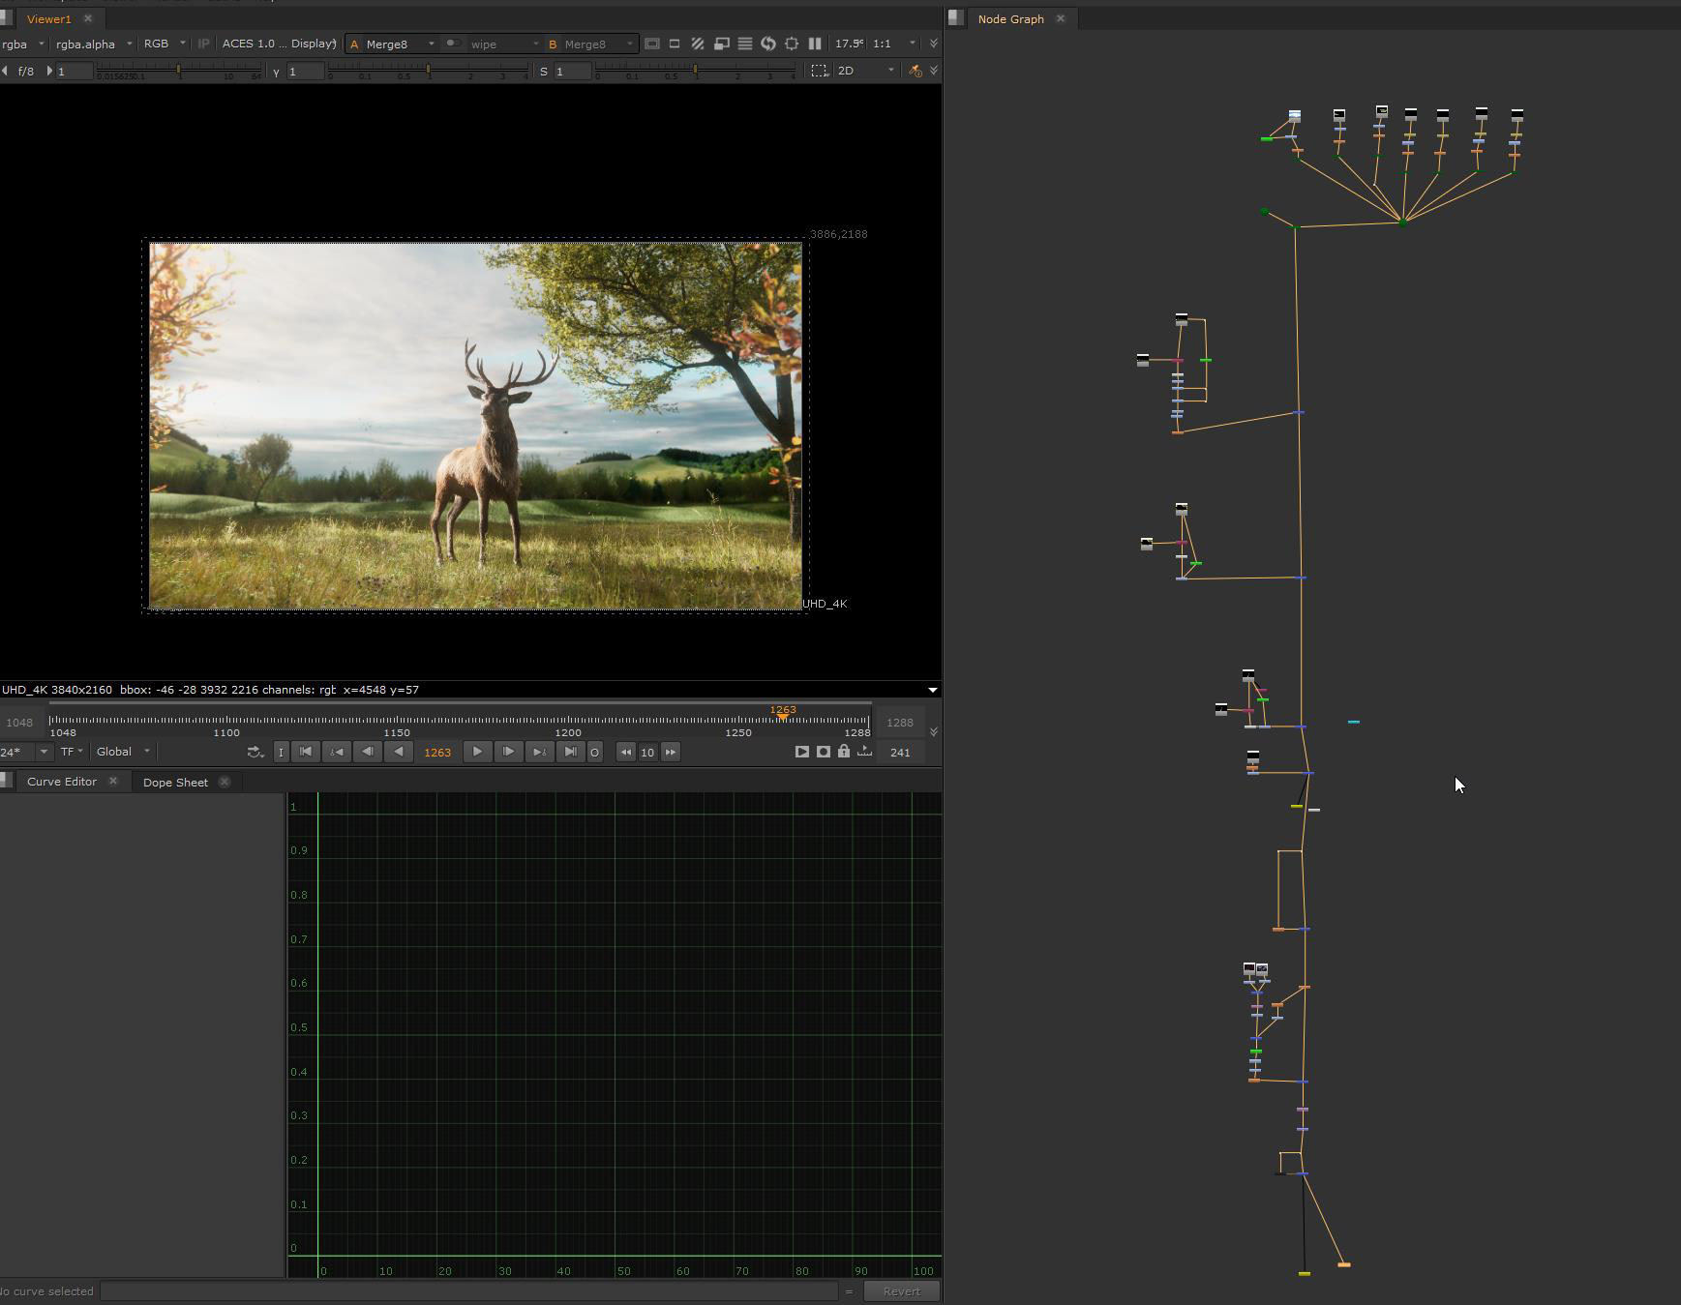Skip backward by 10 frames
Image resolution: width=1681 pixels, height=1305 pixels.
(x=625, y=752)
